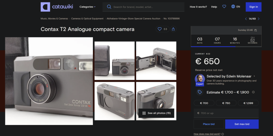The image size is (273, 136).
Task: Open How does max bid work? link
Action: point(207,134)
